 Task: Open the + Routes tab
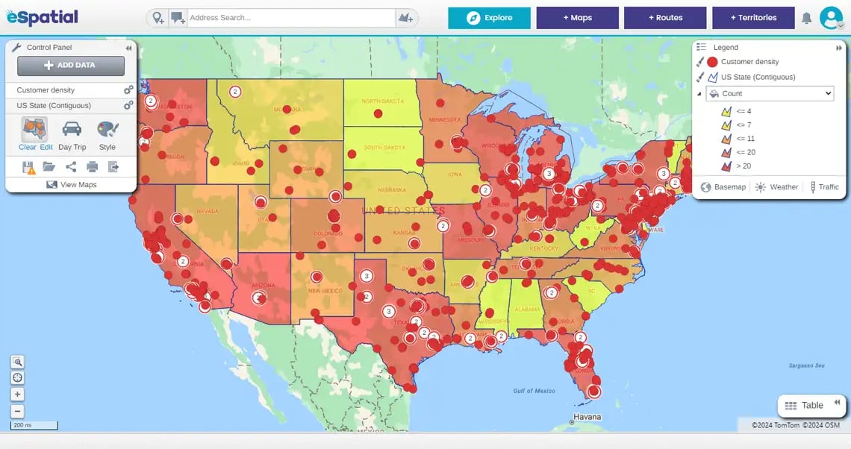pyautogui.click(x=665, y=18)
